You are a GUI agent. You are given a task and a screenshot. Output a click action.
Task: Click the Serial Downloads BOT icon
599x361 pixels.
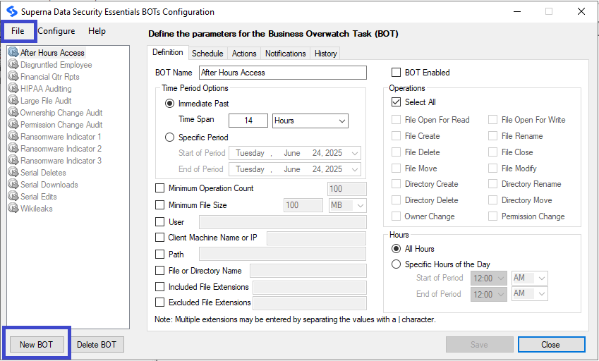13,184
